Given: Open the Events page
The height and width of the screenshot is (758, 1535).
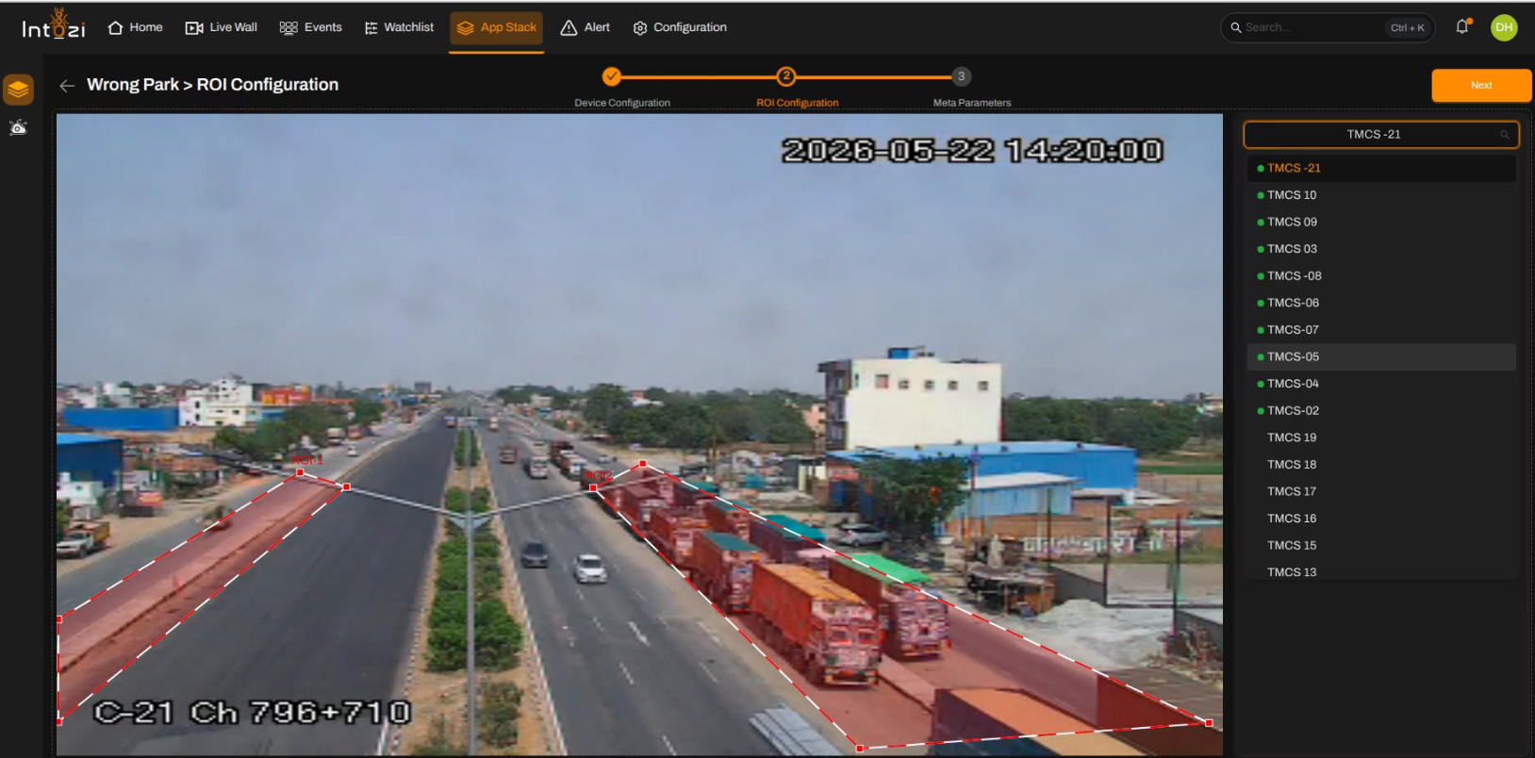Looking at the screenshot, I should coord(311,27).
